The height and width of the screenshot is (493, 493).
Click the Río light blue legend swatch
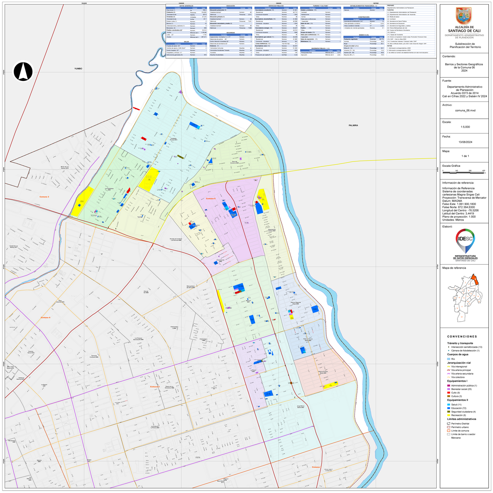(x=449, y=359)
